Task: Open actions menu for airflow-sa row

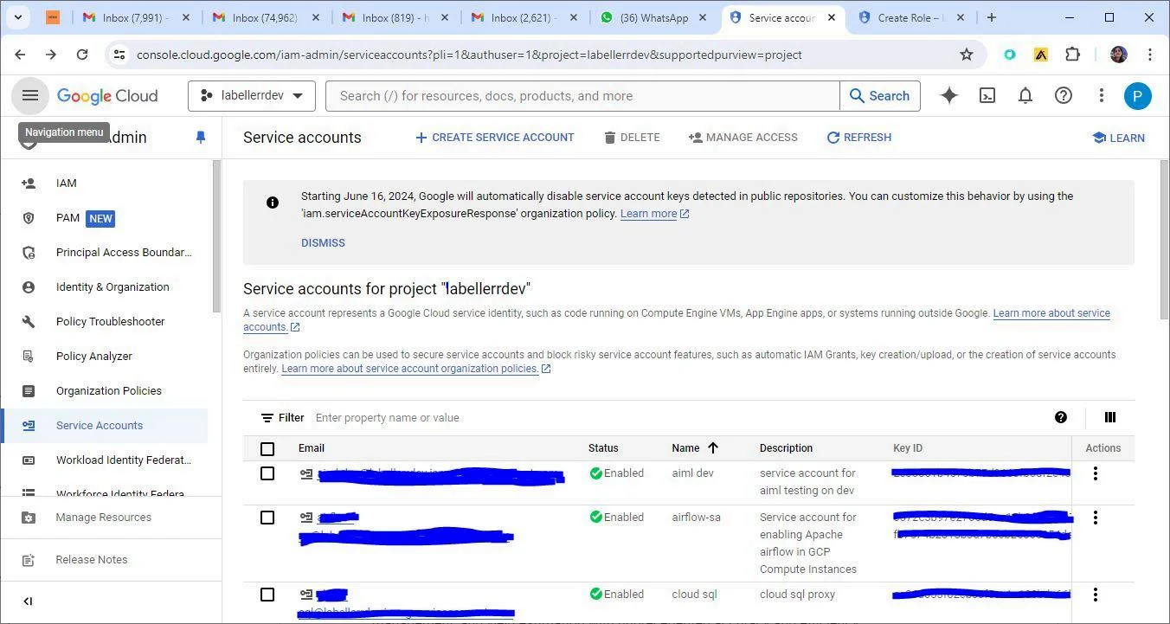Action: pos(1096,518)
